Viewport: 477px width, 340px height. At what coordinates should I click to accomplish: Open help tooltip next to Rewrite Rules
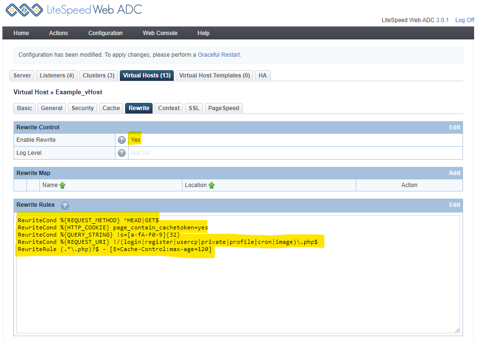[64, 205]
